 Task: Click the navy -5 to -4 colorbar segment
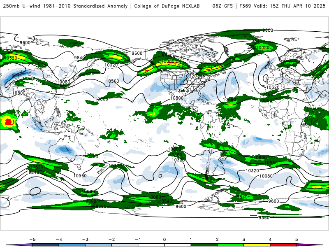point(46,245)
